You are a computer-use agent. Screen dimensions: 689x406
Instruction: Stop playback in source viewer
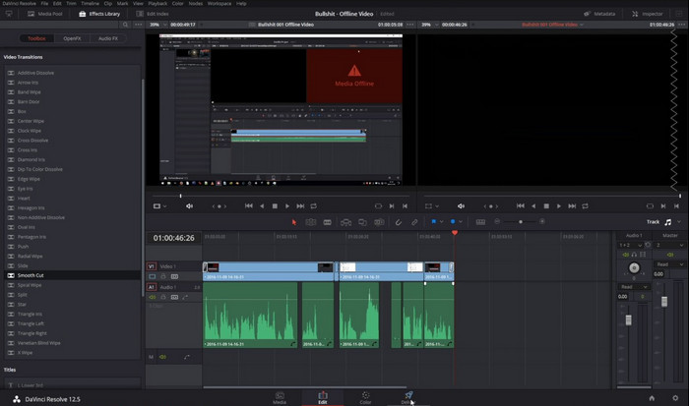(x=275, y=205)
